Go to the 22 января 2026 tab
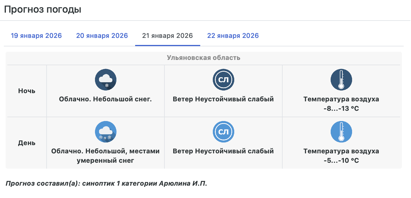This screenshot has width=411, height=198. pyautogui.click(x=233, y=36)
